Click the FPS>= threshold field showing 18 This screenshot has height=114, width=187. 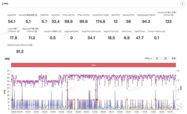(157, 58)
